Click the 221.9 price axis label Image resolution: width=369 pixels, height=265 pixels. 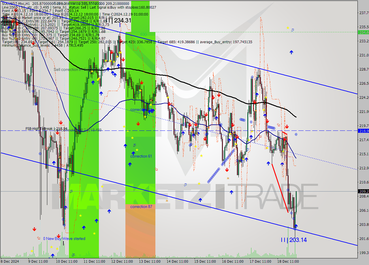364,112
